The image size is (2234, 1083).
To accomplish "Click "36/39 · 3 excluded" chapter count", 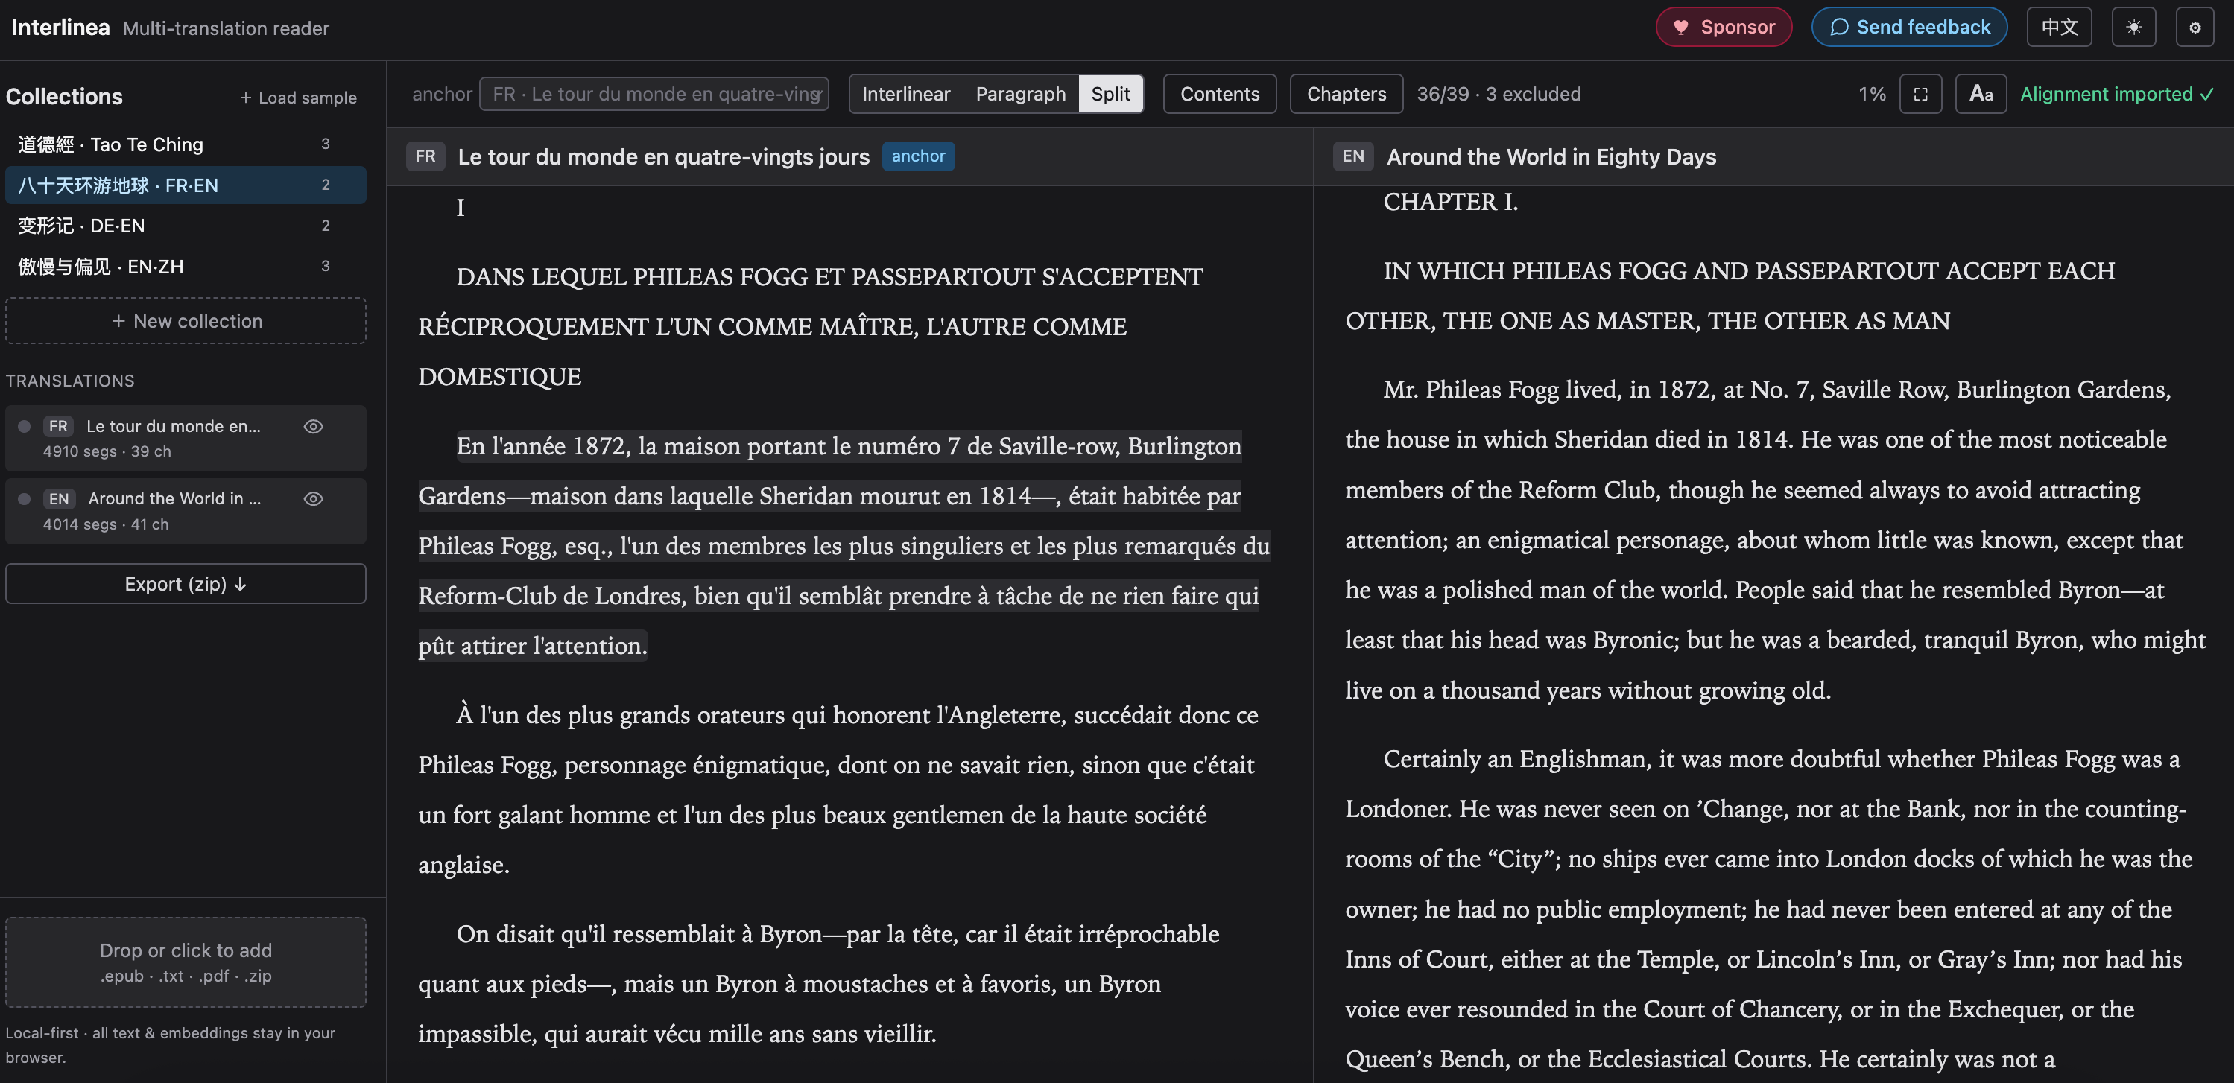I will pyautogui.click(x=1499, y=94).
